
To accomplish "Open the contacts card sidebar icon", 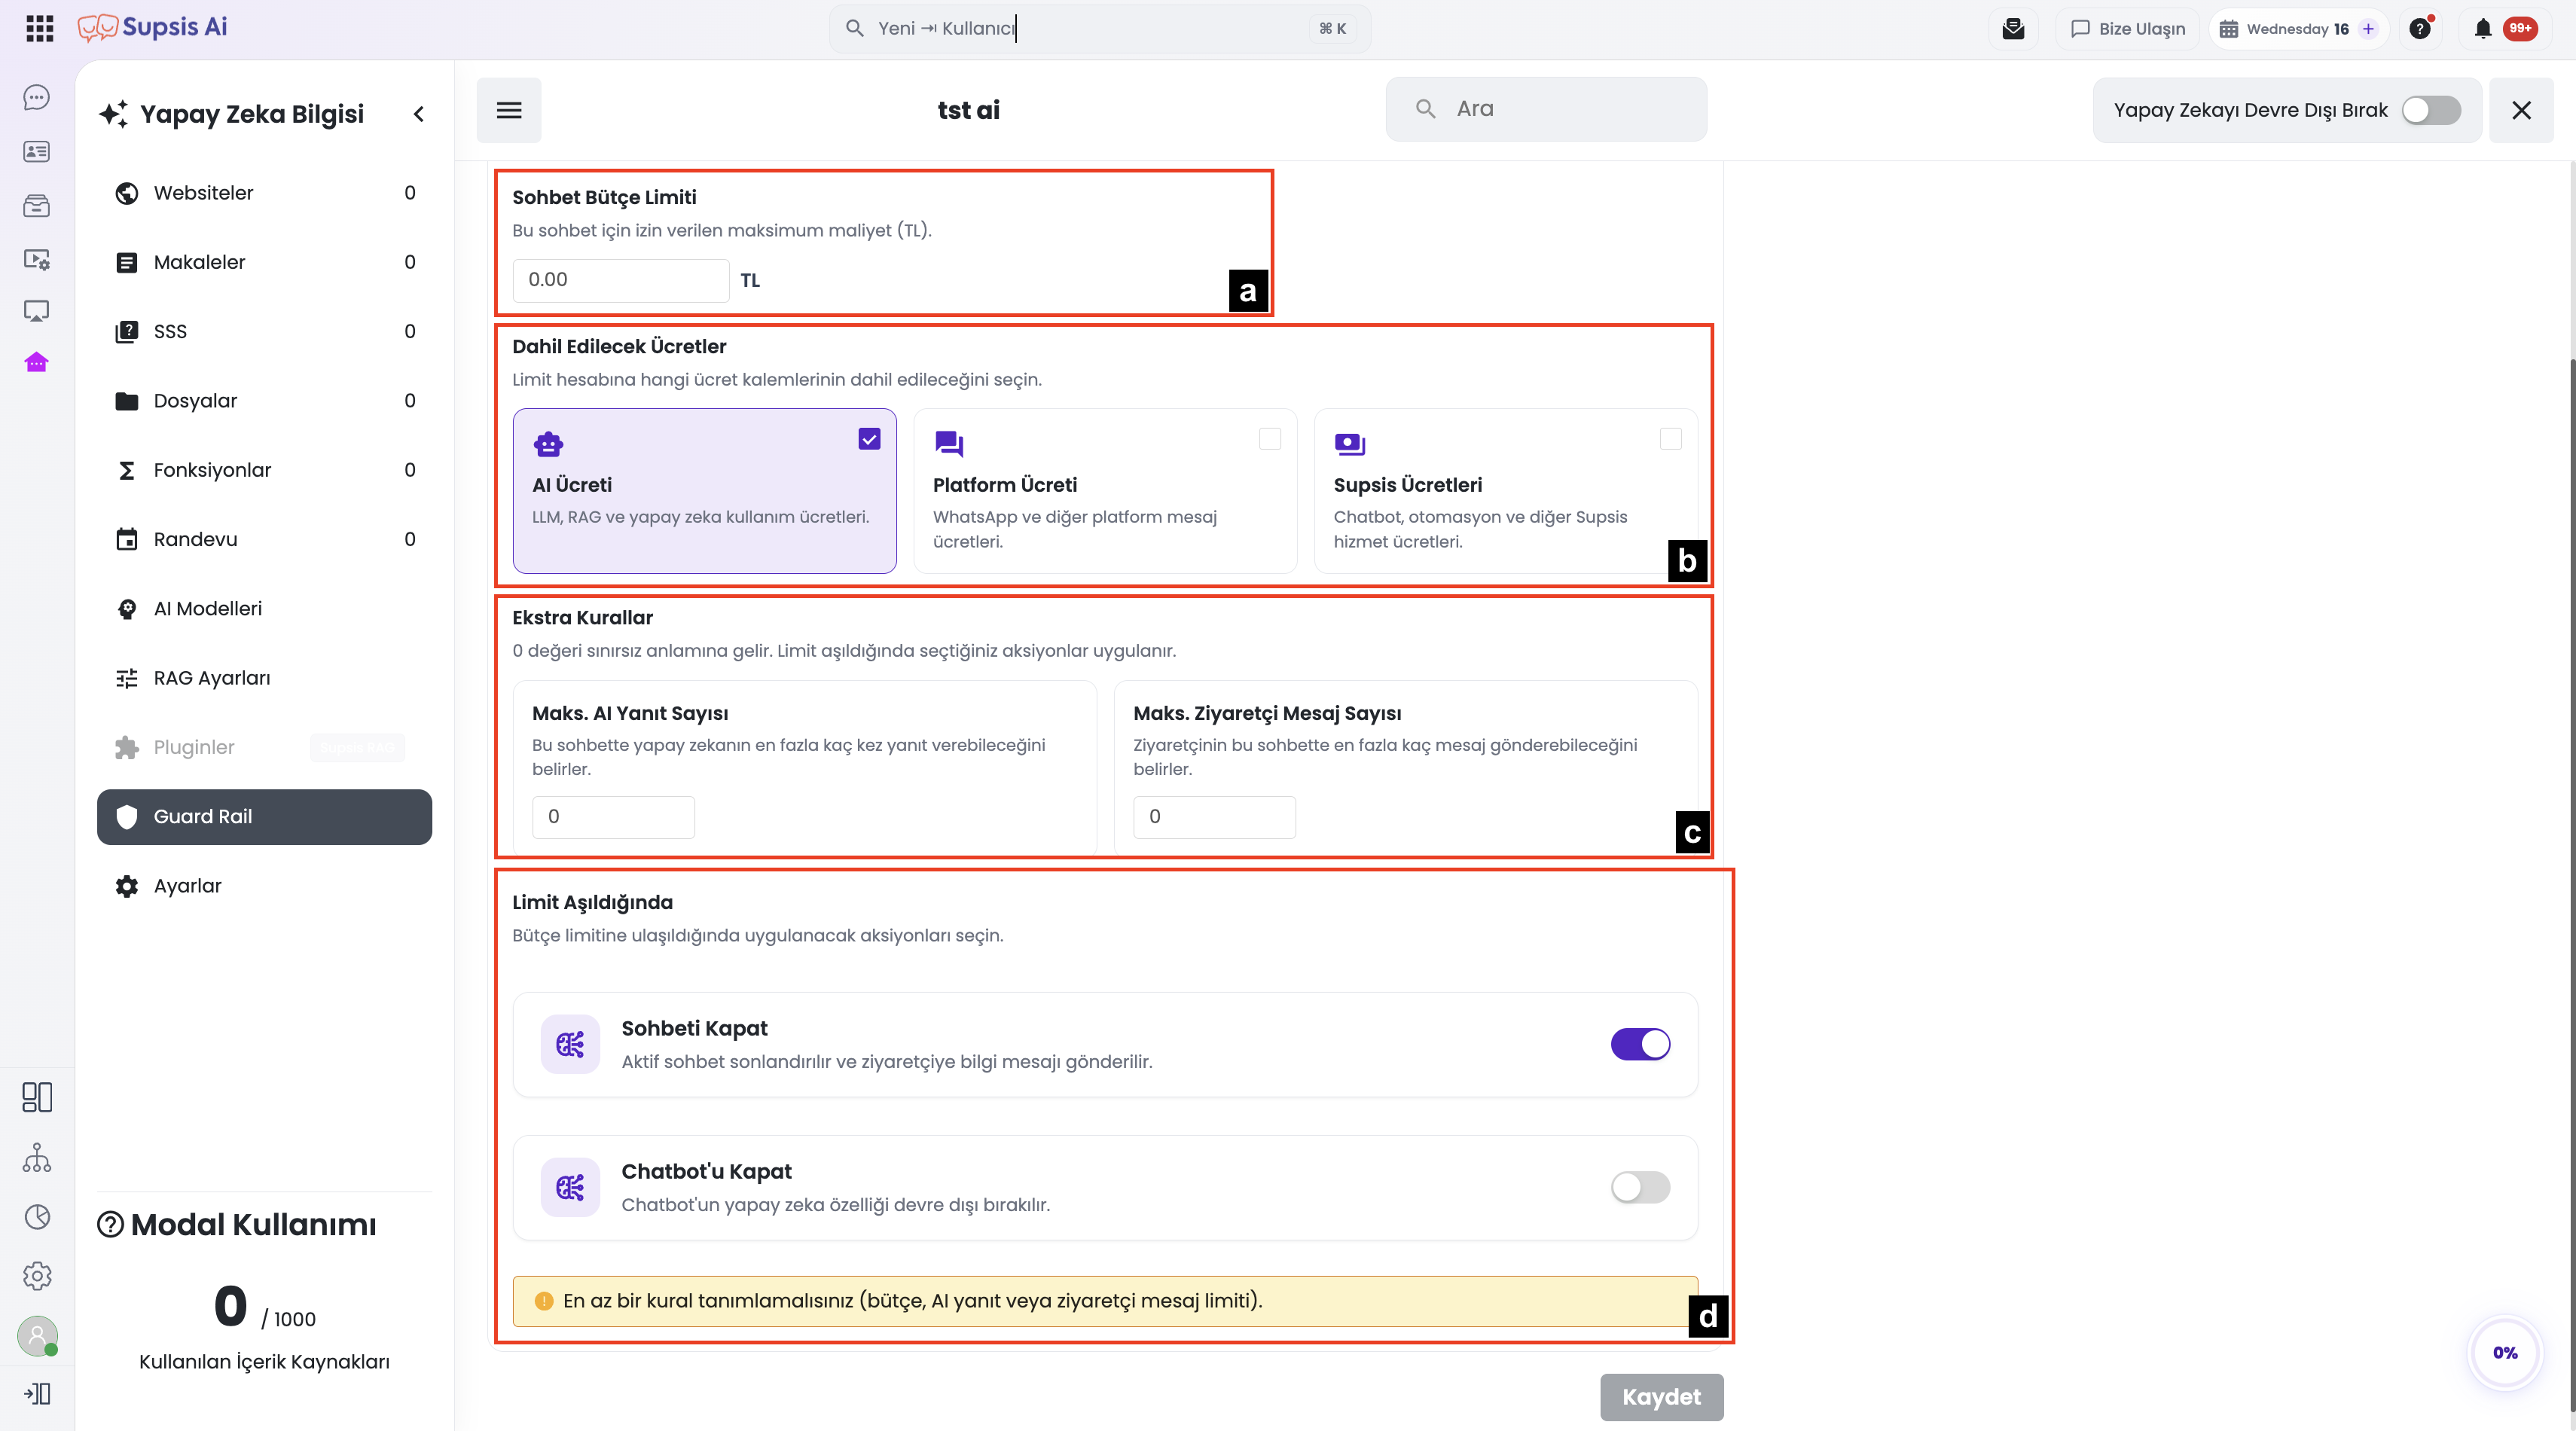I will tap(37, 151).
